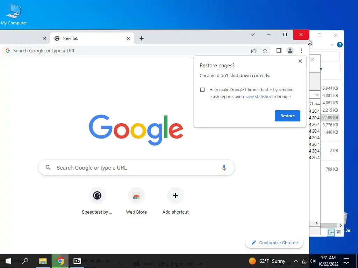Click the magnifier icon in search box
Screen dimensions: 358x268
point(48,167)
